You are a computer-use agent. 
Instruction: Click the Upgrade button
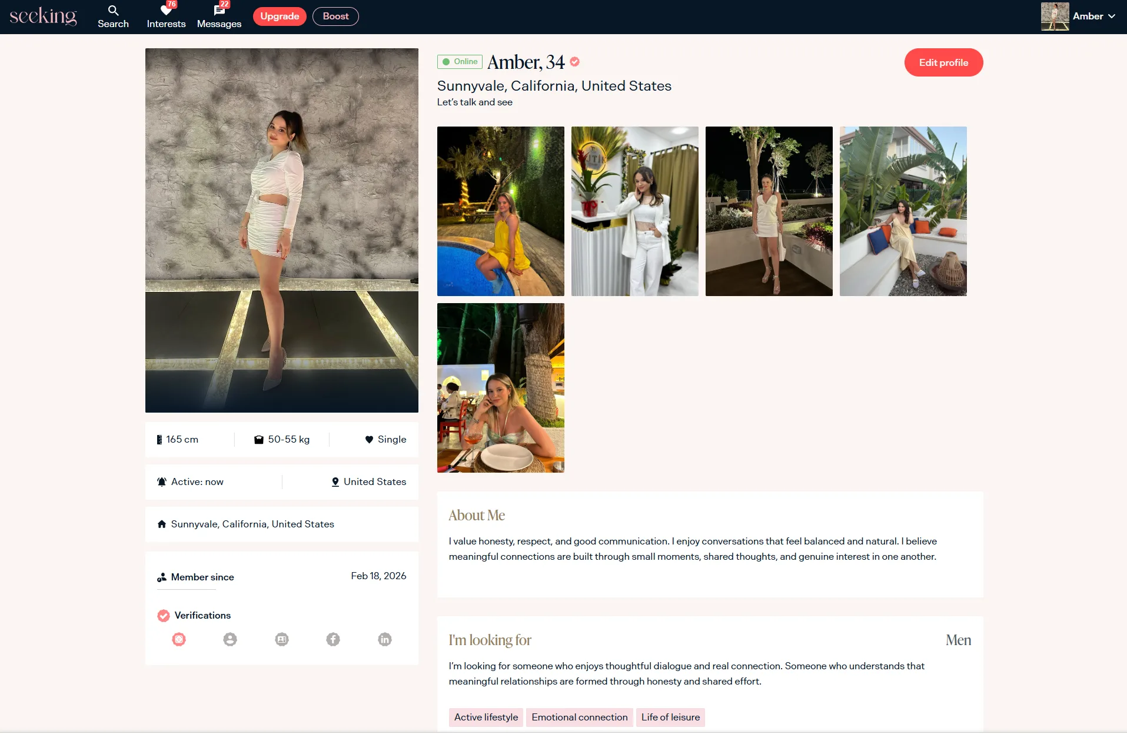(280, 16)
